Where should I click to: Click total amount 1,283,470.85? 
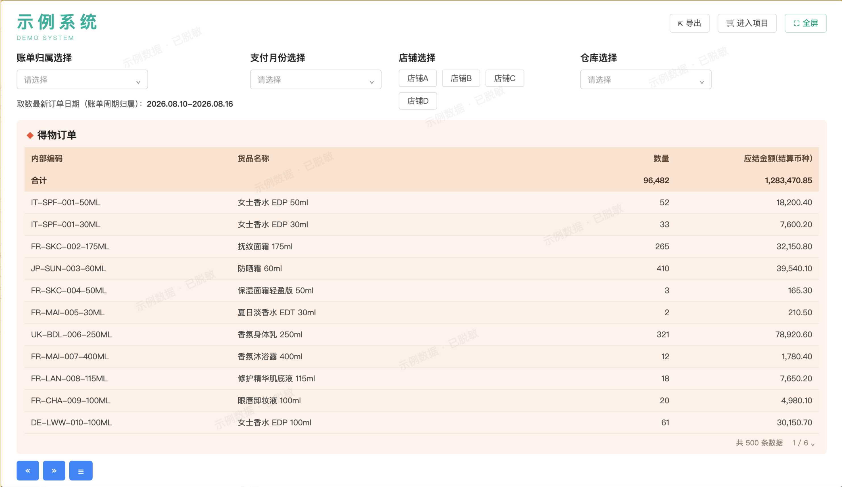pos(788,180)
